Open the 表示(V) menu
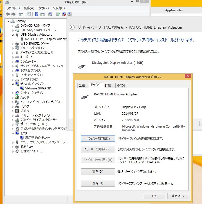Screen dimensions: 202x204 43,8
